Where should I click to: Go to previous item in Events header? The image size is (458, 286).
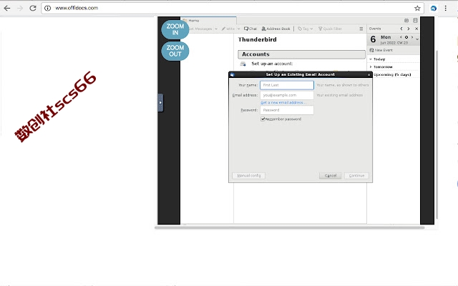click(x=401, y=29)
